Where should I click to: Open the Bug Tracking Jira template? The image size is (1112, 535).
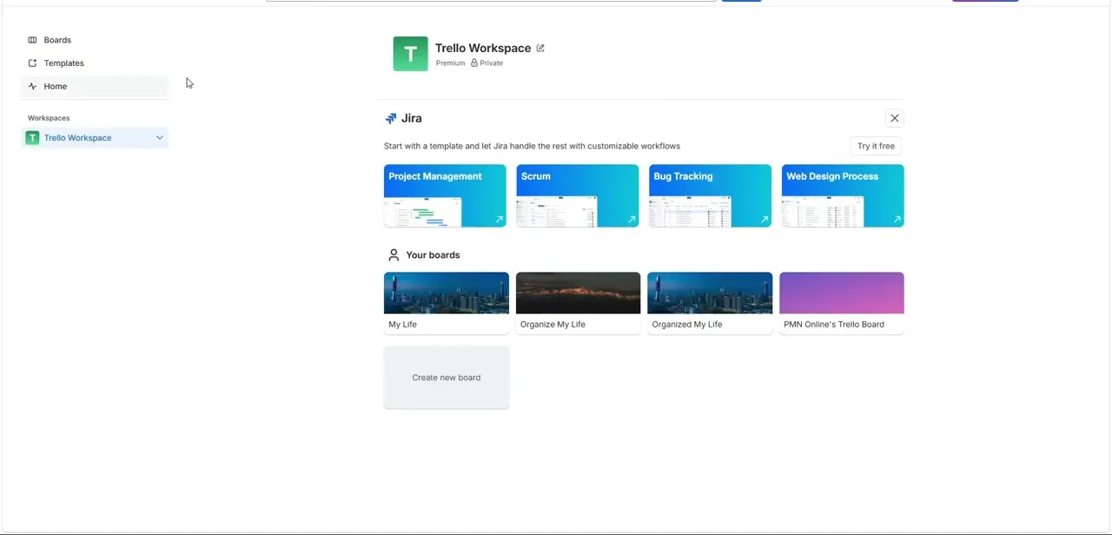[x=710, y=195]
